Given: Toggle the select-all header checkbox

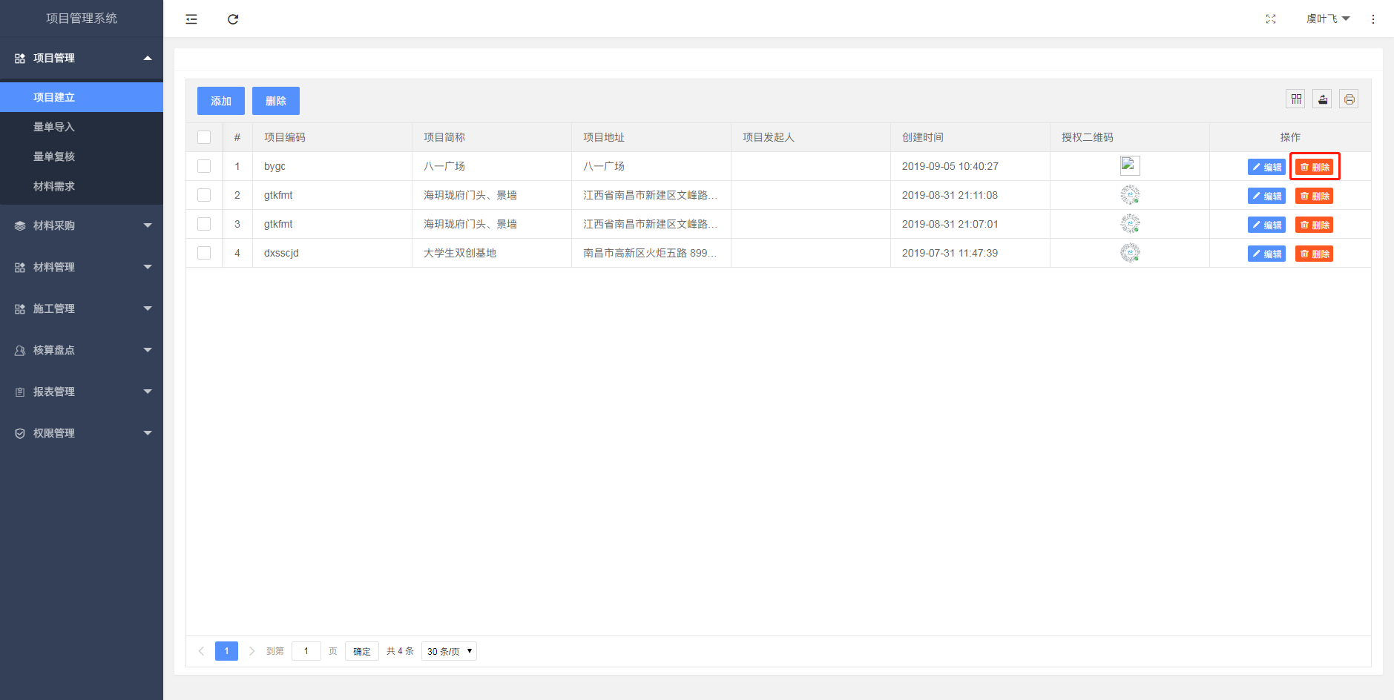Looking at the screenshot, I should click(204, 137).
